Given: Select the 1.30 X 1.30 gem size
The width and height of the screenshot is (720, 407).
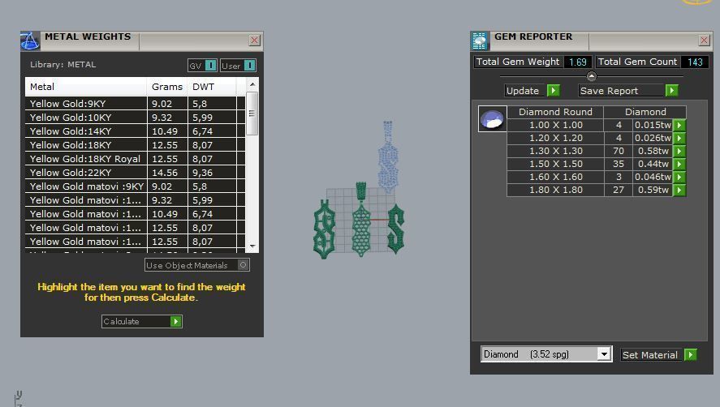Looking at the screenshot, I should tap(555, 151).
